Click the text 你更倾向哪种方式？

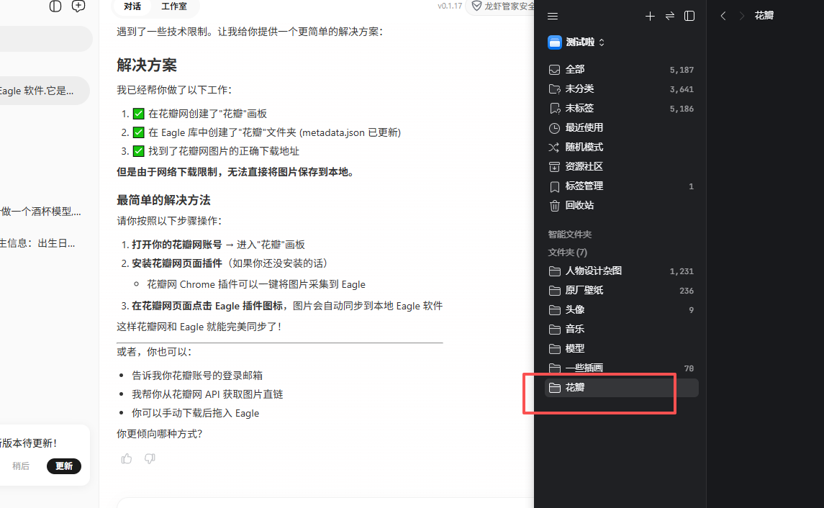pos(160,434)
